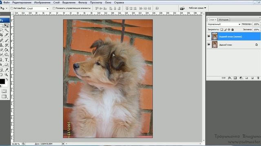Enable the Автовыбор checkbox

(12, 8)
